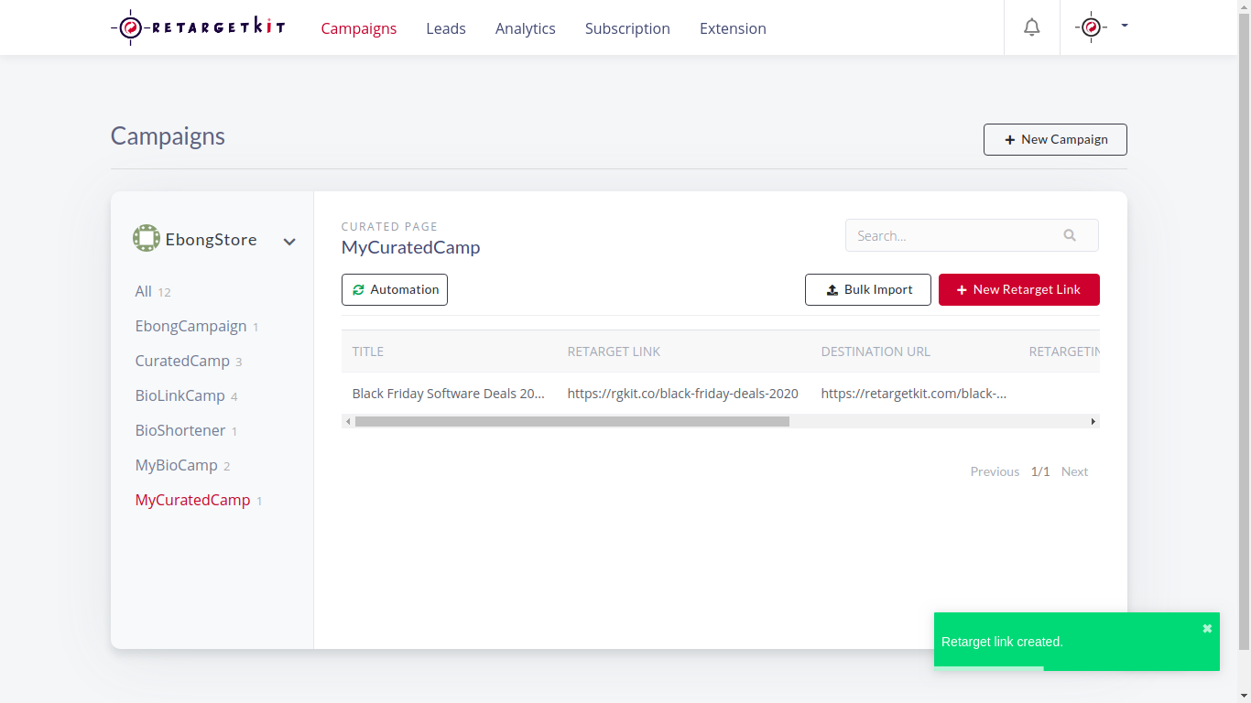Viewport: 1251px width, 703px height.
Task: Click the Bulk Import button
Action: tap(868, 289)
